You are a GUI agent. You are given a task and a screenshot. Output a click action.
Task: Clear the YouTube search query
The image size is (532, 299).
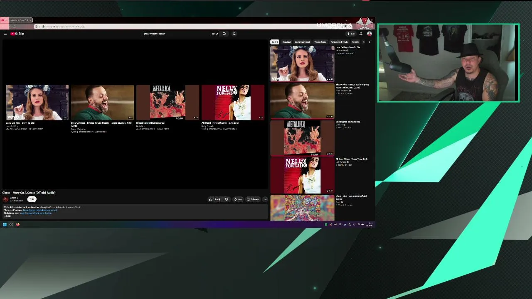(217, 34)
